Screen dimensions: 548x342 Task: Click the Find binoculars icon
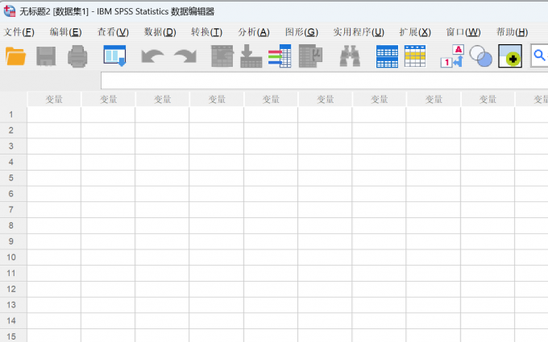click(350, 56)
